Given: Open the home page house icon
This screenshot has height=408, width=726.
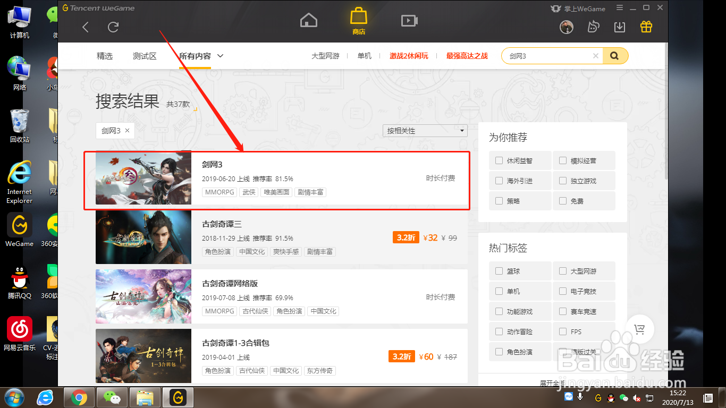Looking at the screenshot, I should tap(309, 21).
